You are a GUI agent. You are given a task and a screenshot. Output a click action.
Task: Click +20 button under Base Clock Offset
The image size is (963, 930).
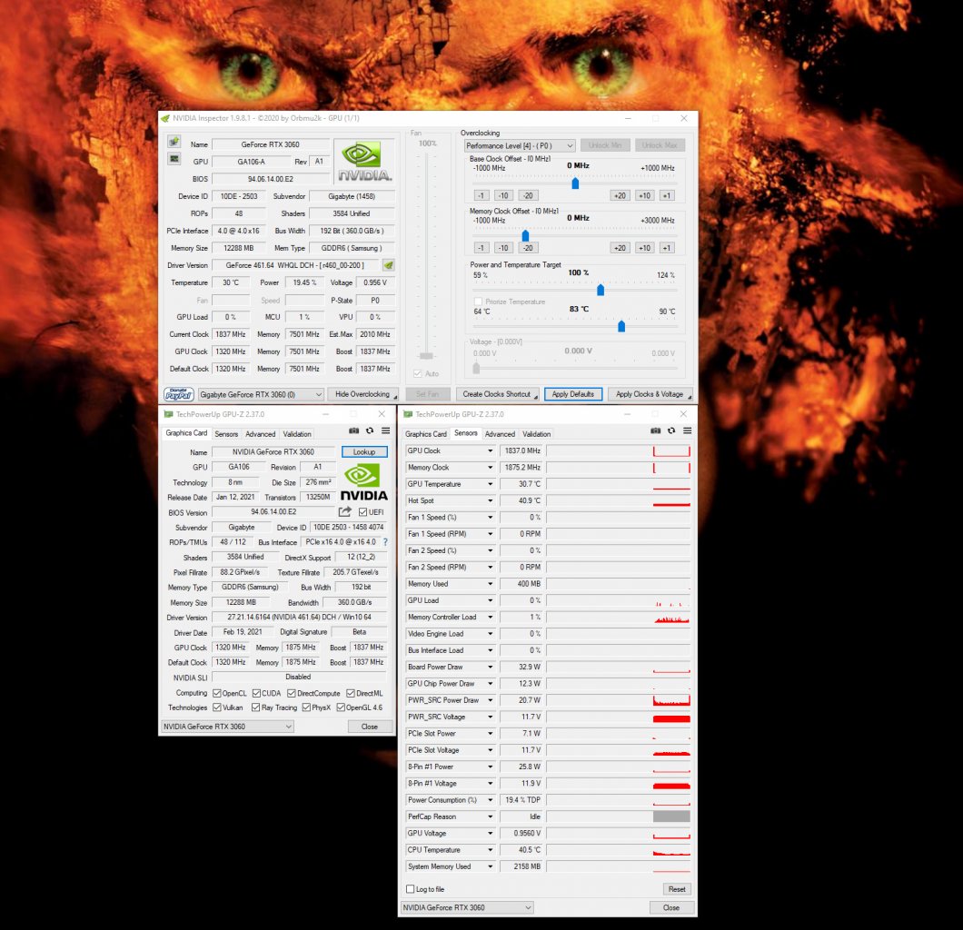click(x=620, y=195)
